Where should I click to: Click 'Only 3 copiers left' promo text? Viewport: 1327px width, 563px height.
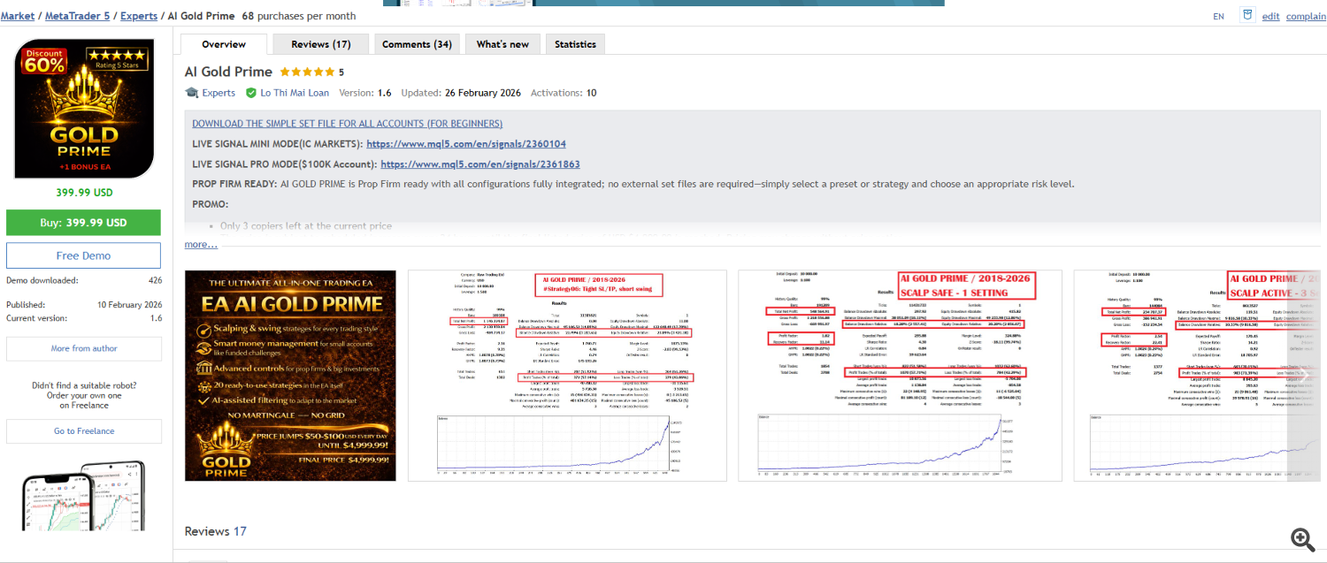click(x=305, y=226)
